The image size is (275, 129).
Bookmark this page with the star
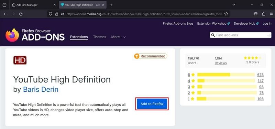226,14
